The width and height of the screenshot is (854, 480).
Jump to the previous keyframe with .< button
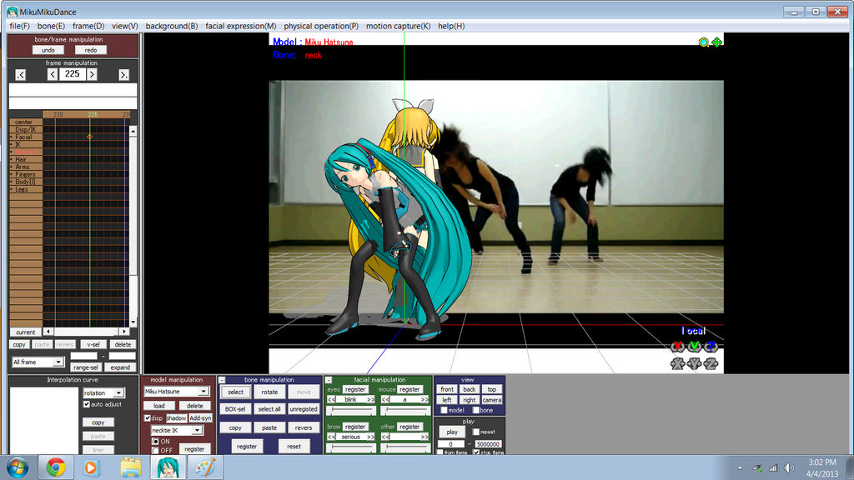[21, 74]
